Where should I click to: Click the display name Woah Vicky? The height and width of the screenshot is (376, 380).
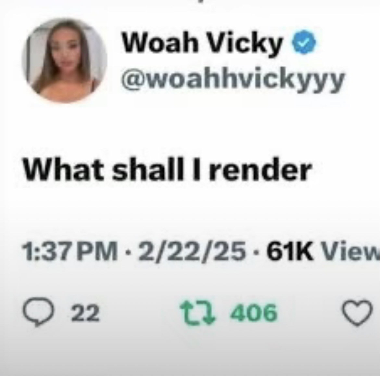202,43
